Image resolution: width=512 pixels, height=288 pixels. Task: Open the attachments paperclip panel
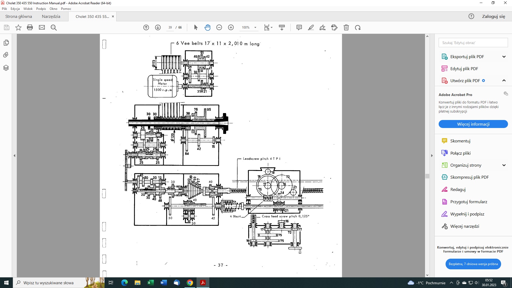[6, 55]
